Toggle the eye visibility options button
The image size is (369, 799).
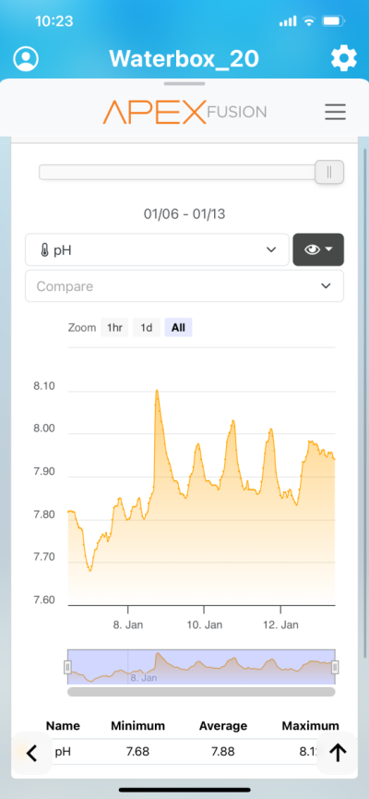pyautogui.click(x=318, y=249)
